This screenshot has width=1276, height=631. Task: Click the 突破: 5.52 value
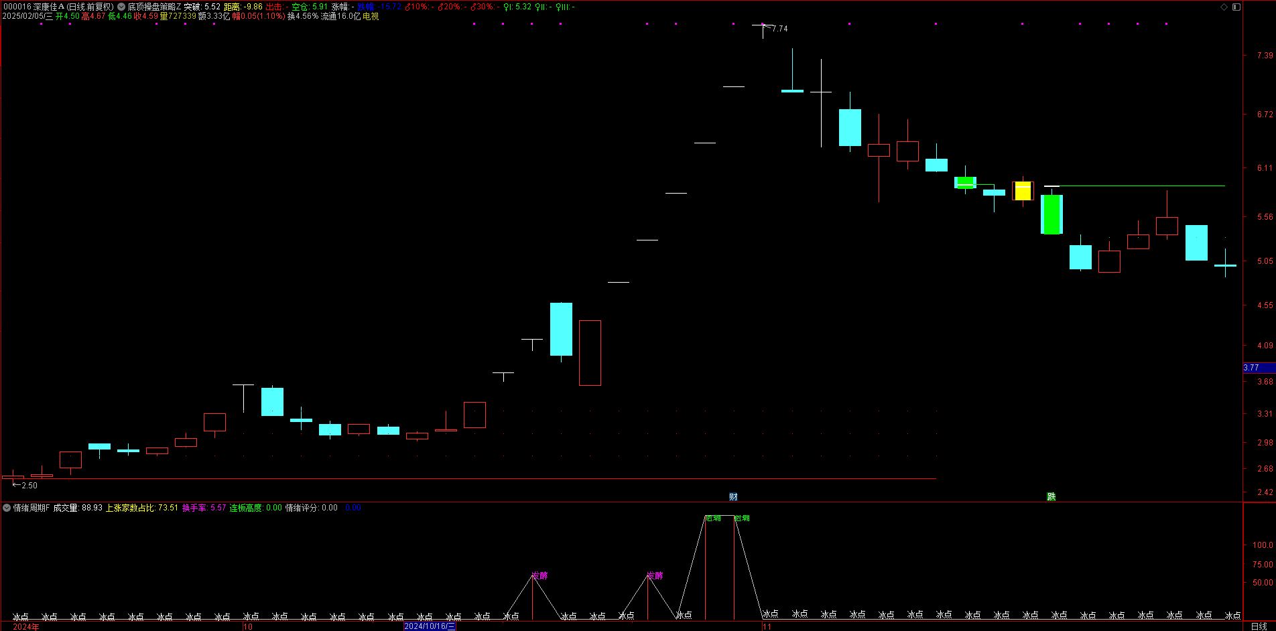click(x=202, y=7)
